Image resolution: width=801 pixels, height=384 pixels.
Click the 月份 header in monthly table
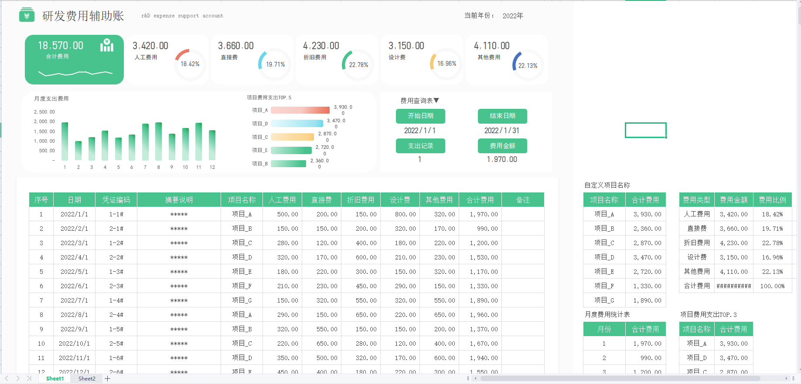coord(604,329)
